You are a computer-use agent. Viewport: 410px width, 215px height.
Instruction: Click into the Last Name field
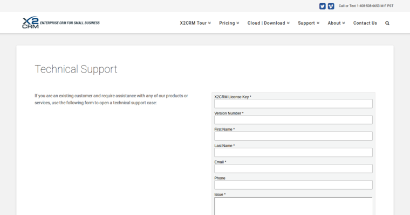coord(293,152)
